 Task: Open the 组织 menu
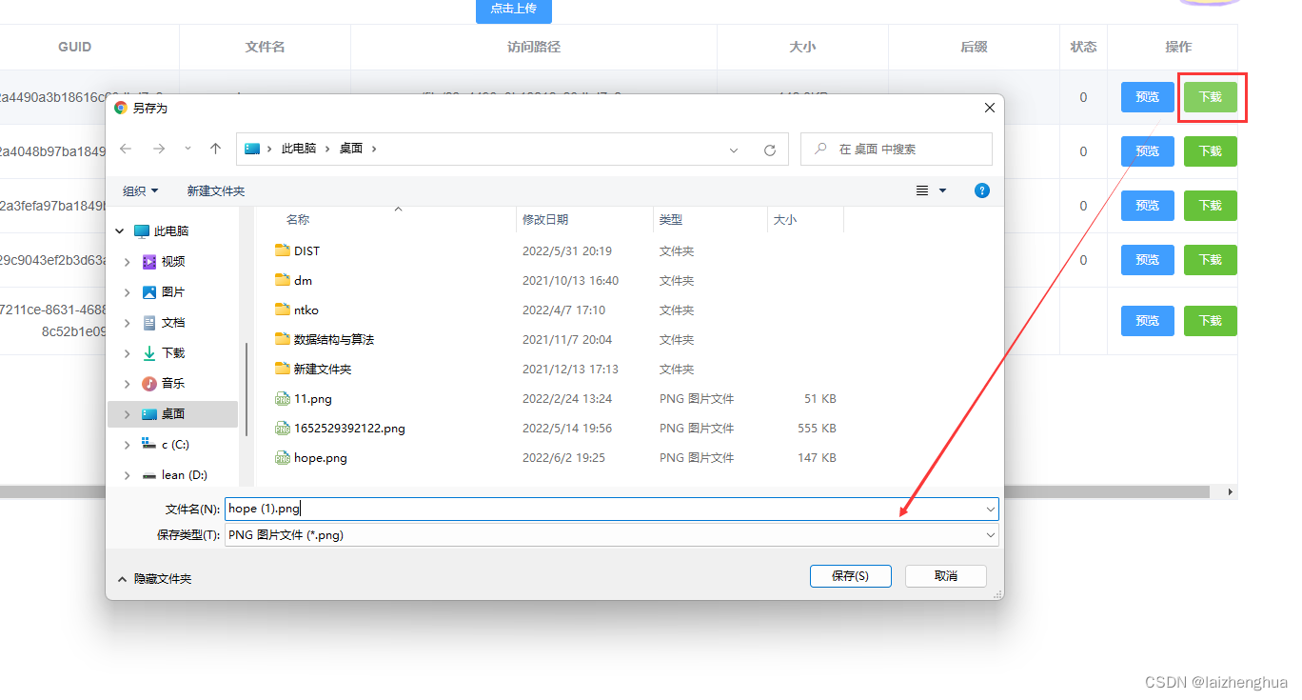141,191
